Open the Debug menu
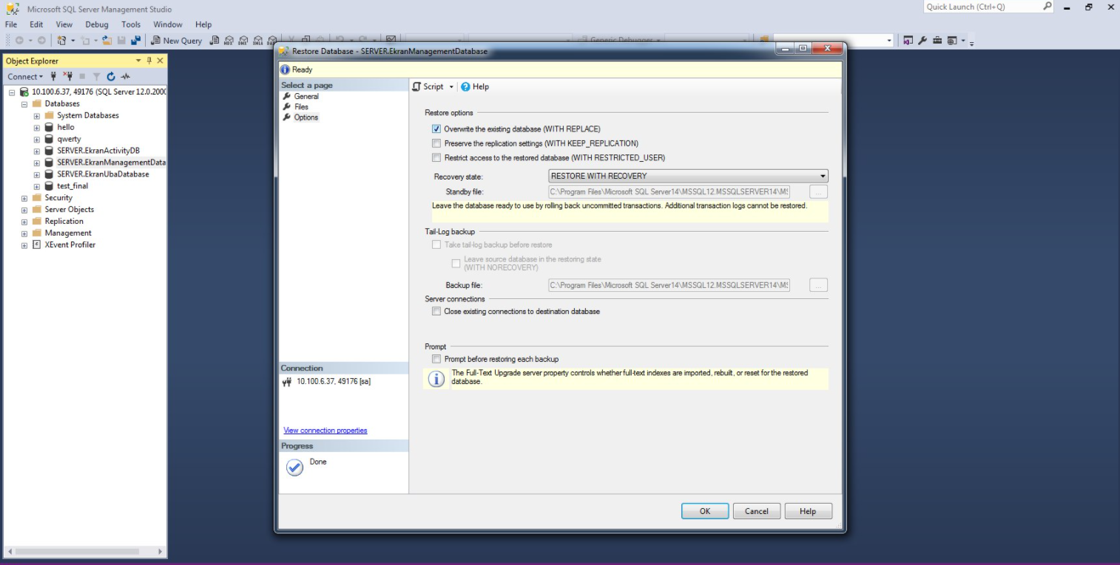1120x565 pixels. coord(97,24)
